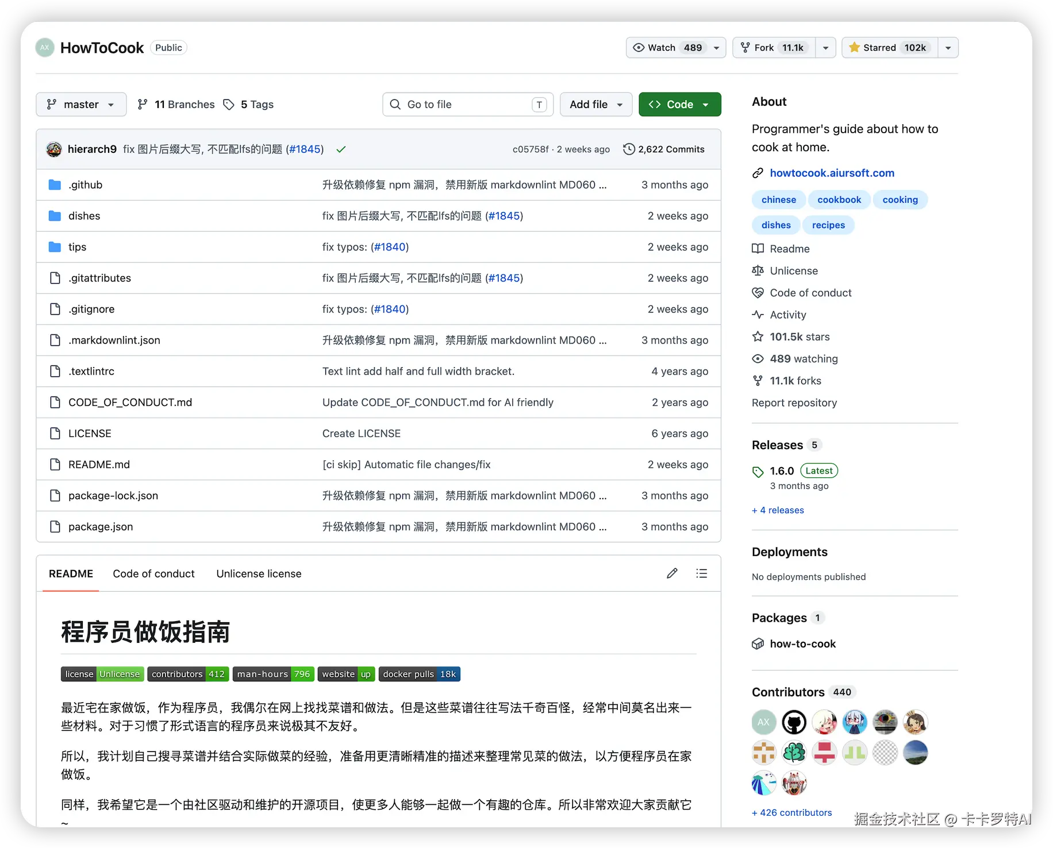1053x848 pixels.
Task: Click the fork icon beside 11.1k forks
Action: tap(758, 381)
